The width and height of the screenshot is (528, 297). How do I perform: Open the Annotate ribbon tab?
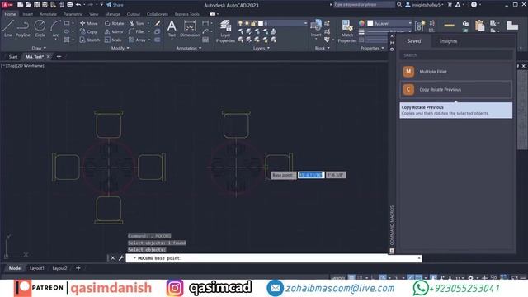point(48,14)
